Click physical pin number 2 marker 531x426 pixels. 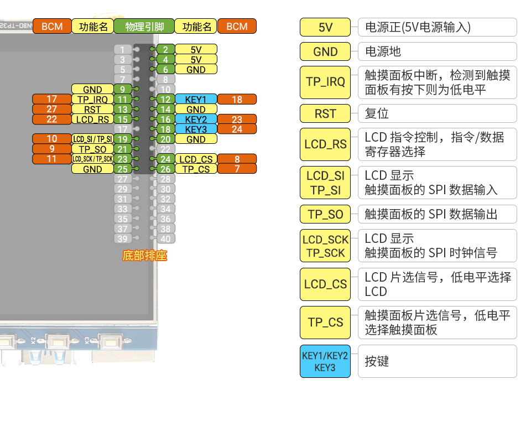click(x=165, y=50)
